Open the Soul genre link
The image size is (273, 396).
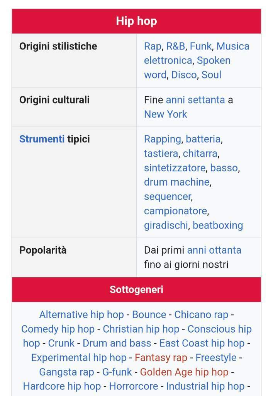point(211,75)
